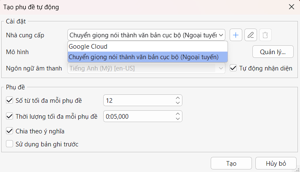Enable Sử dụng bản ghi trước checkbox
Screen dimensions: 300x172
point(9,144)
